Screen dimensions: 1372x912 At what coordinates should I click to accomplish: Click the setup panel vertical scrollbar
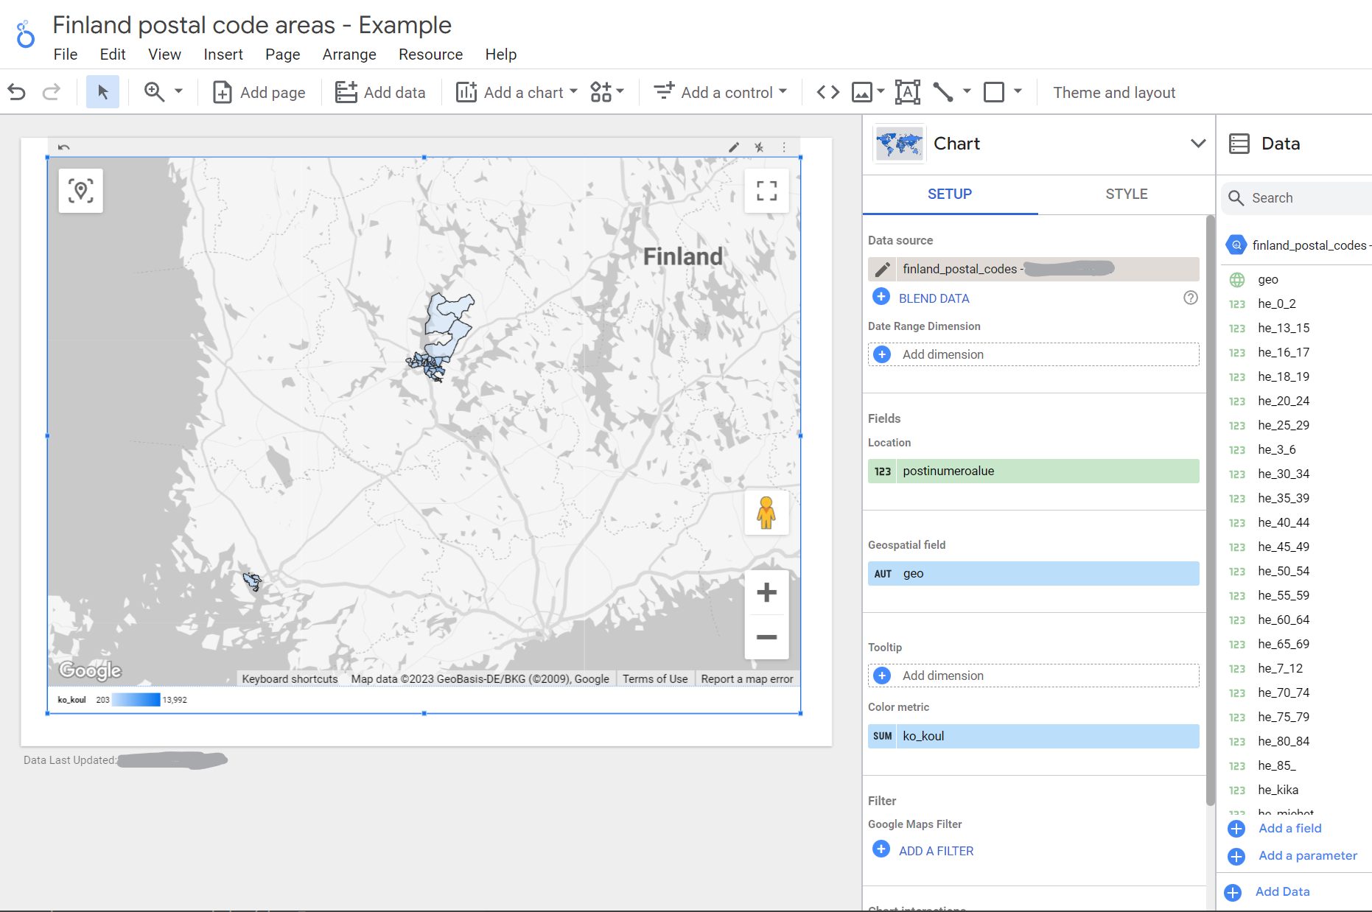tap(1210, 510)
